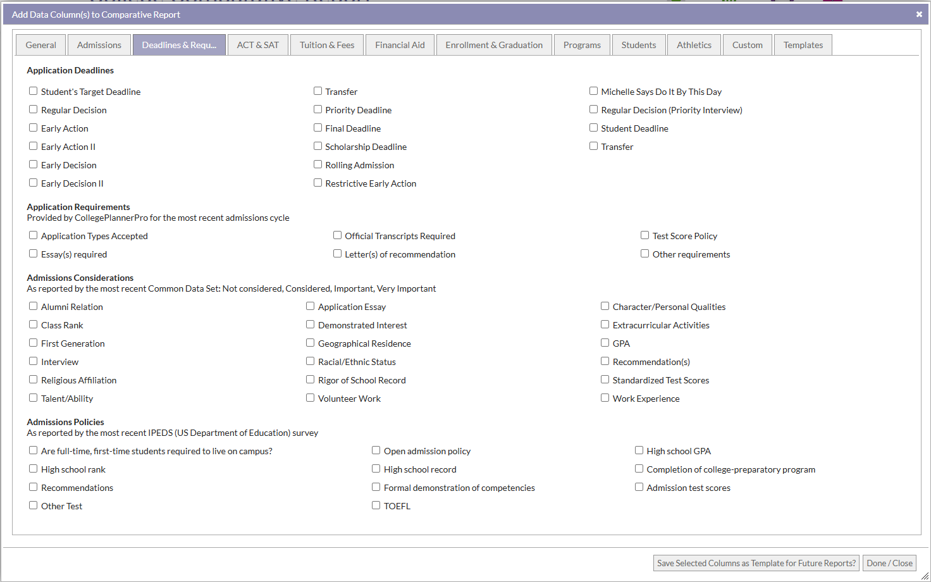Screen dimensions: 931x582
Task: Enable Open admission policy checkbox
Action: pyautogui.click(x=376, y=450)
